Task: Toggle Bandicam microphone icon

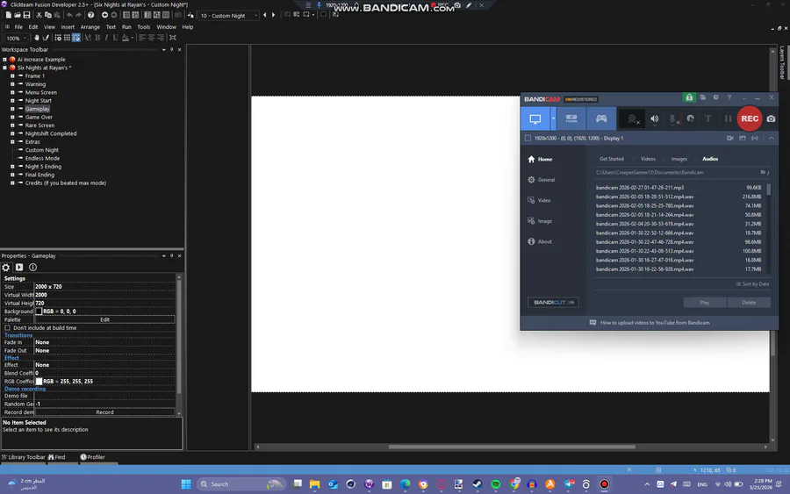Action: coord(673,118)
